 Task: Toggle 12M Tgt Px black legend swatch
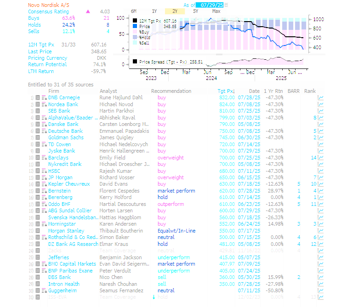point(135,21)
